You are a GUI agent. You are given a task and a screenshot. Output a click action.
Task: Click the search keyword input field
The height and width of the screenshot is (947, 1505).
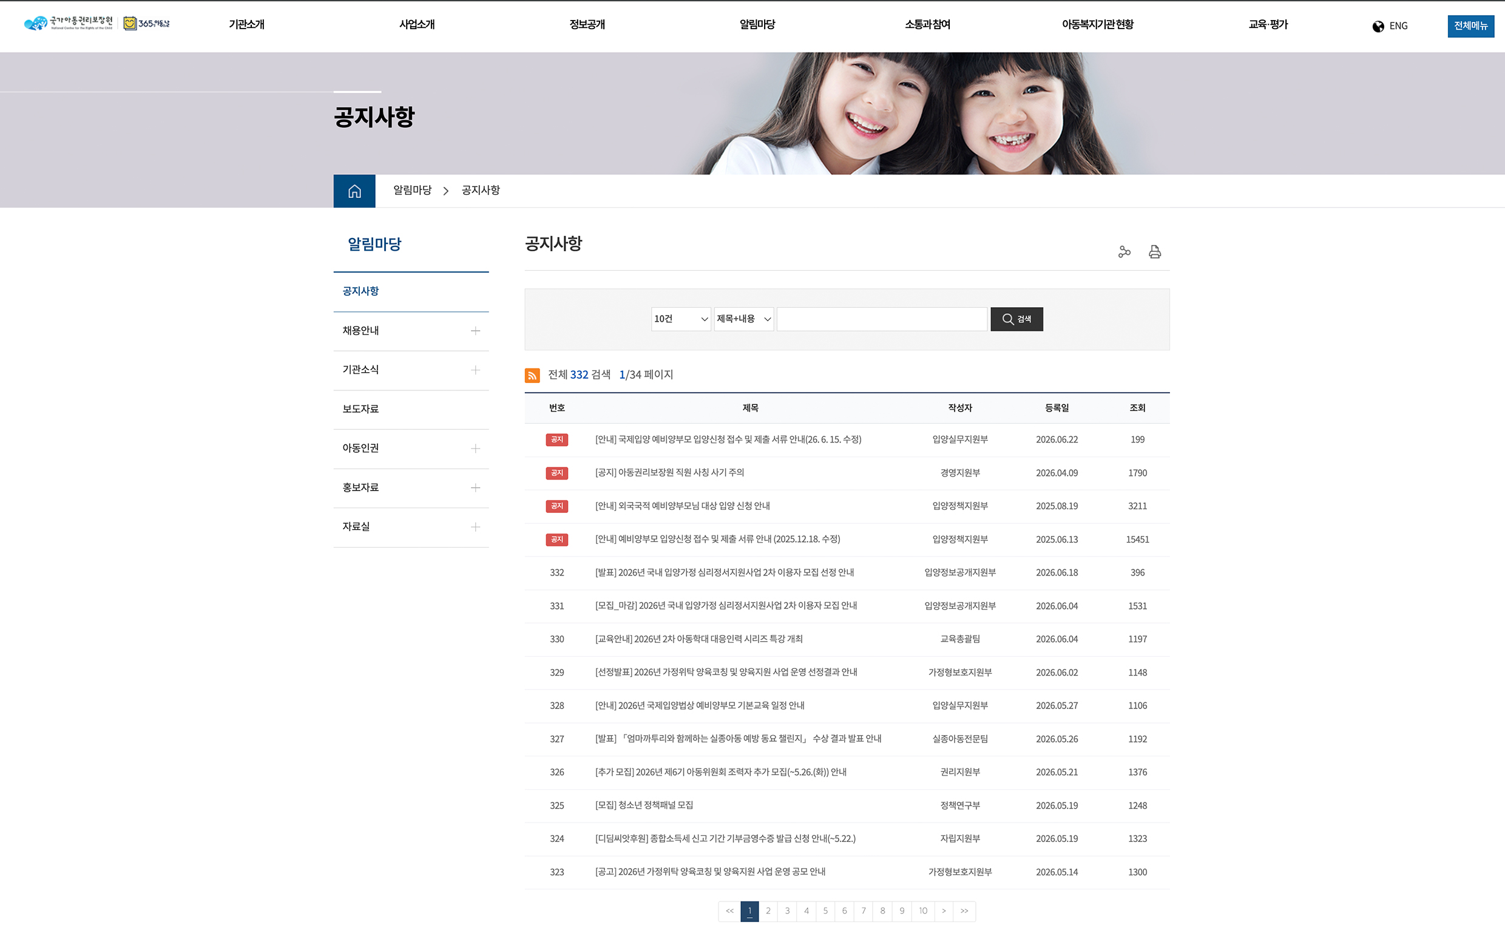(882, 319)
